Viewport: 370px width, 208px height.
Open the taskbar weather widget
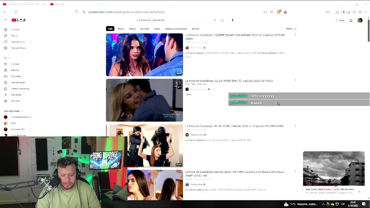[301, 204]
